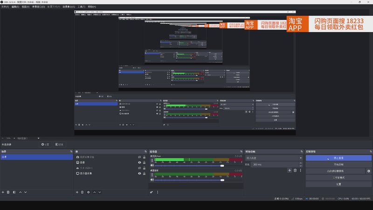
Task: Decrease transition duration with down stepper
Action: click(x=301, y=166)
